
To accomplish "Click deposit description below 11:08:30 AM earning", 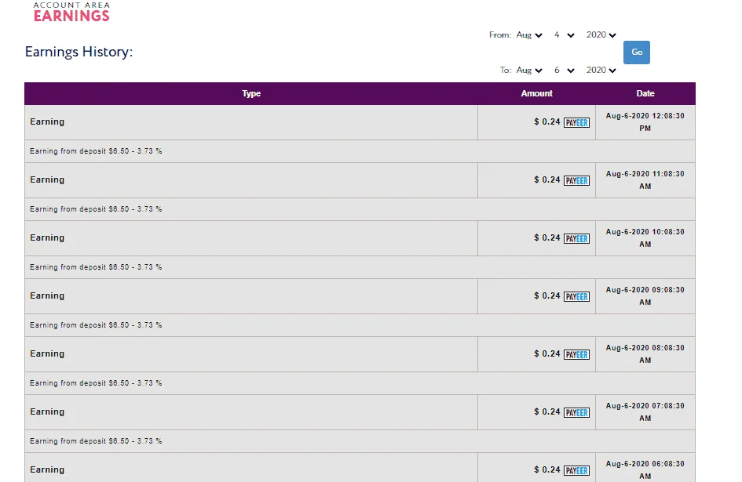I will coord(96,209).
